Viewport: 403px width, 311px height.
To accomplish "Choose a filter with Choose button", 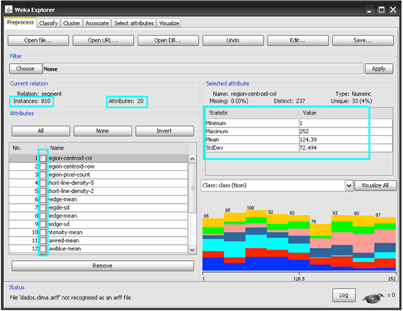I will point(26,69).
